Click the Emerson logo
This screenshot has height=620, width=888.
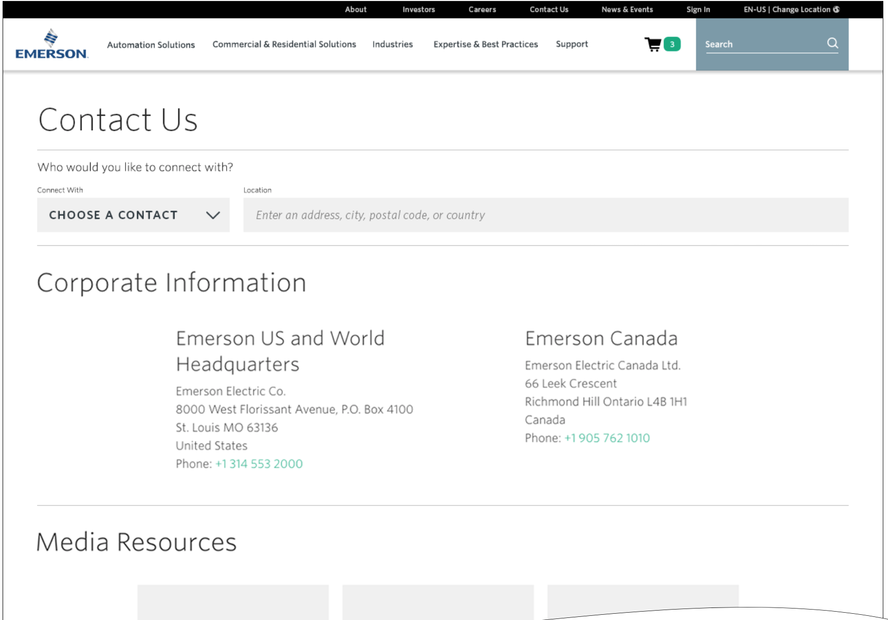point(52,44)
